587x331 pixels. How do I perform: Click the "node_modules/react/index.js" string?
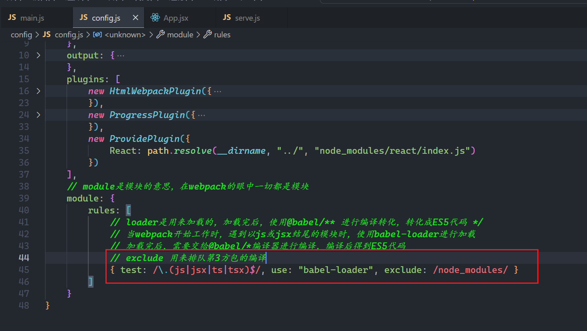click(x=392, y=151)
